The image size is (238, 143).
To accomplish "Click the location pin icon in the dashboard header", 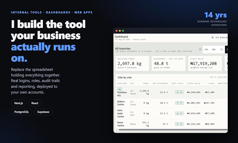I will pyautogui.click(x=212, y=37).
